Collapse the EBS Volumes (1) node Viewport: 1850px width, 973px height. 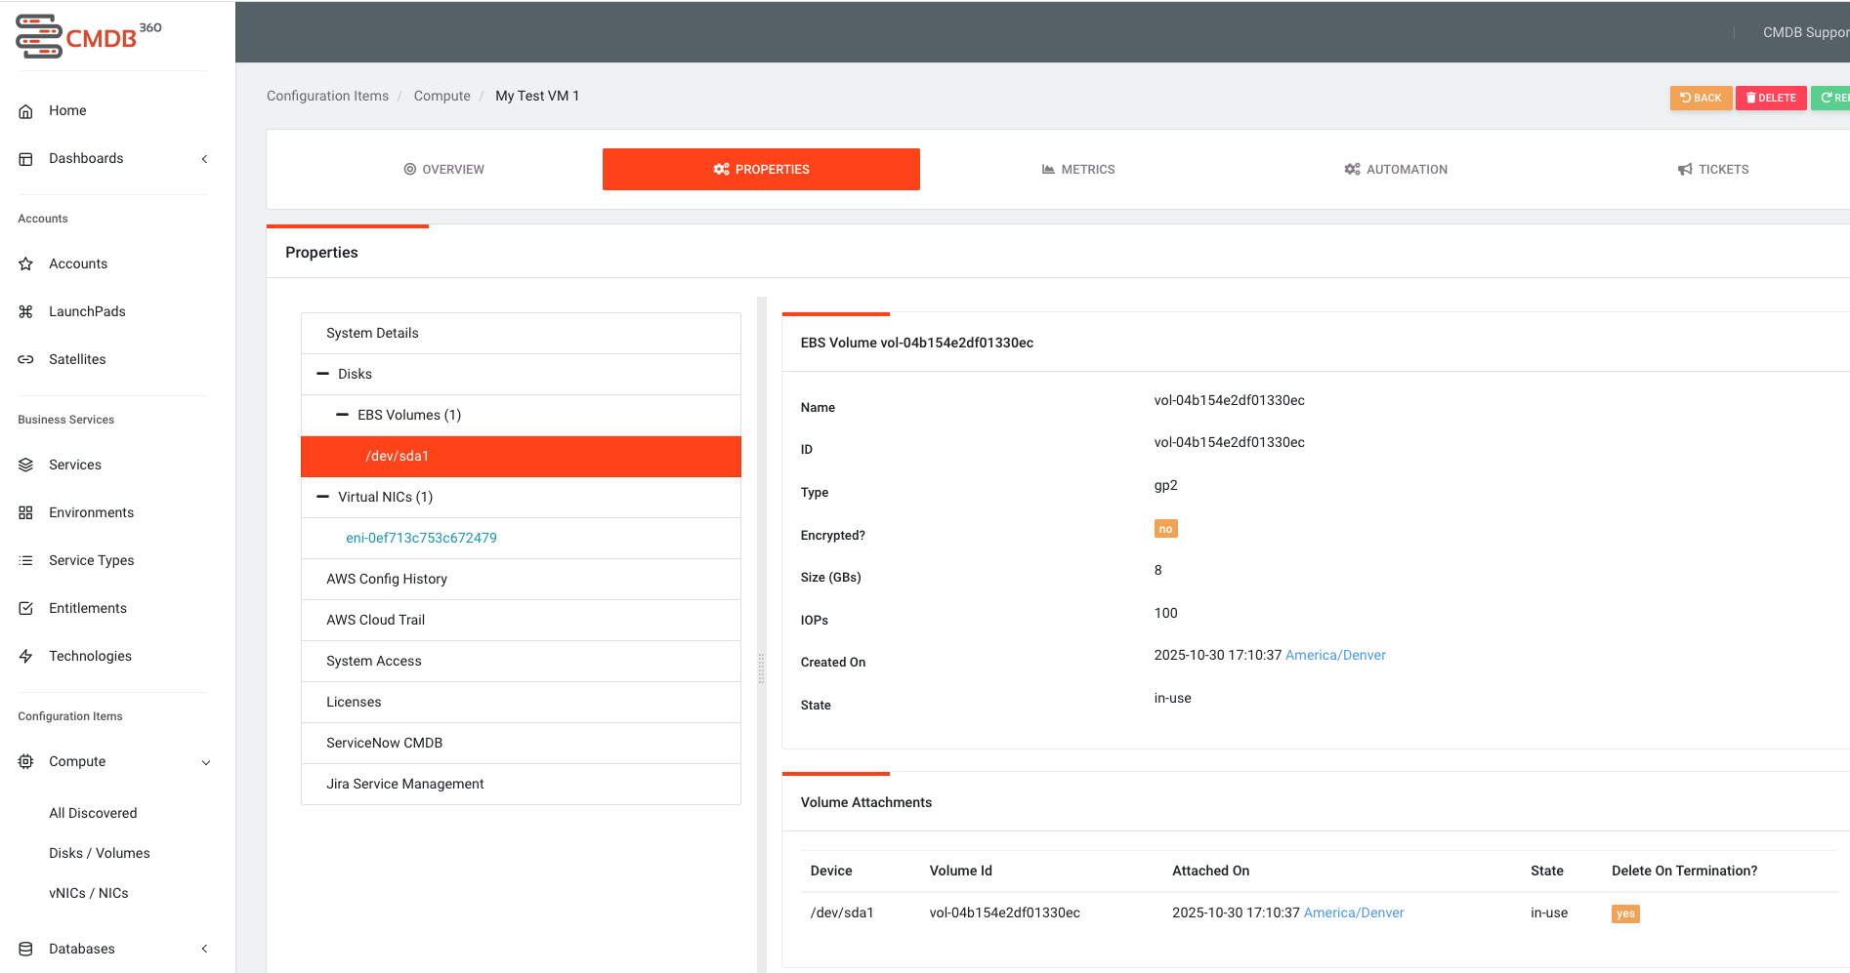[343, 415]
